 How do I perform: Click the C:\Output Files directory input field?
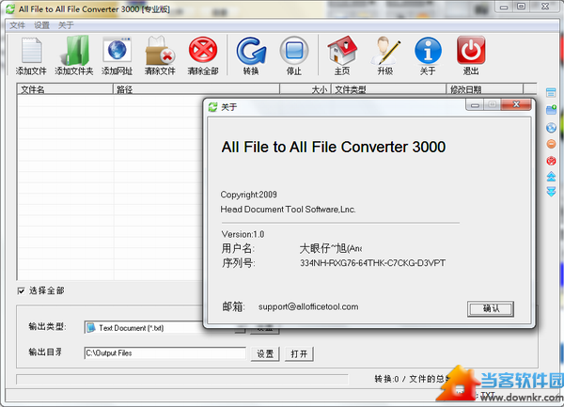tap(165, 353)
